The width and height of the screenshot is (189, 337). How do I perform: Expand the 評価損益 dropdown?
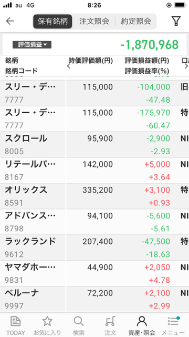click(32, 45)
